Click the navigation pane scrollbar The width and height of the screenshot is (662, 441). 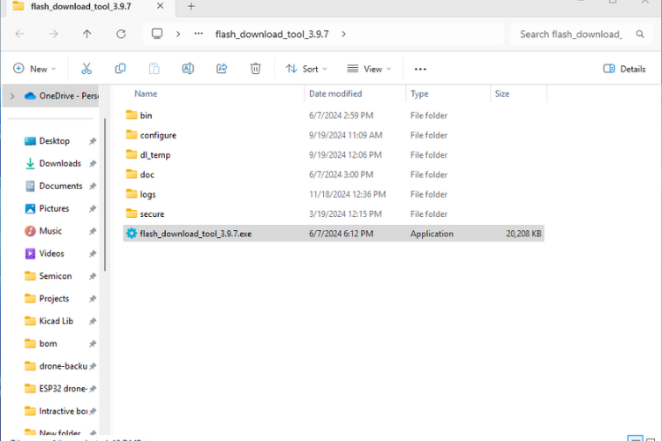(x=105, y=194)
